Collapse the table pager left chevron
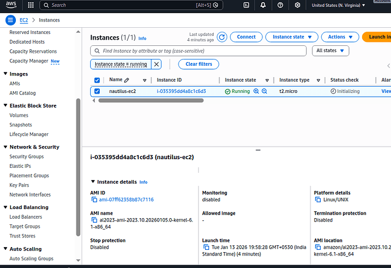 tap(389, 66)
